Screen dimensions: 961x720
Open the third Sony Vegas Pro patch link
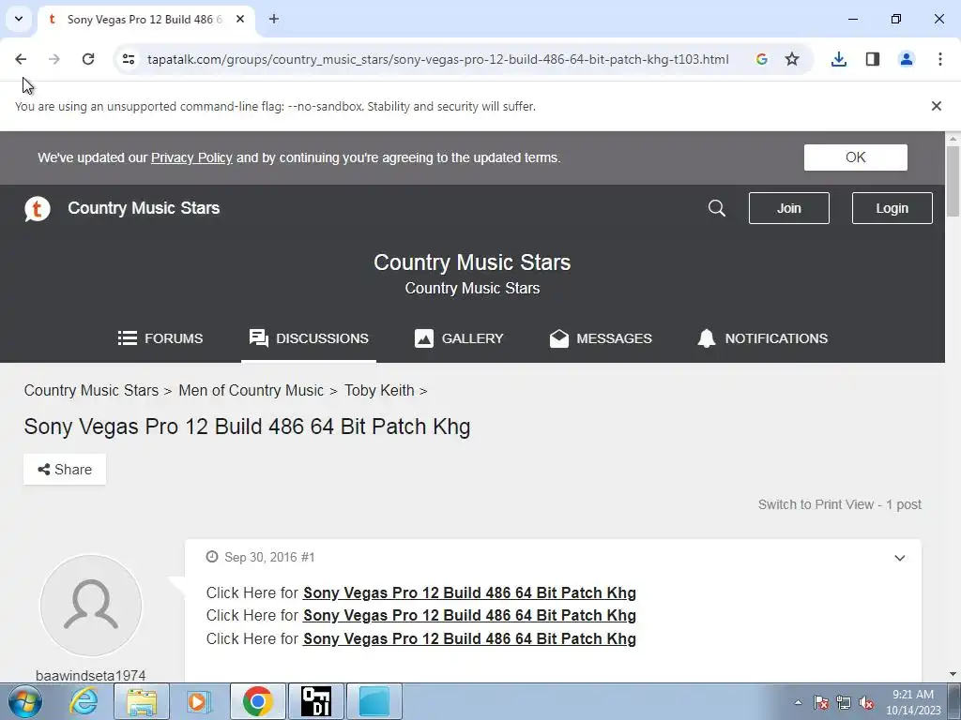click(469, 638)
